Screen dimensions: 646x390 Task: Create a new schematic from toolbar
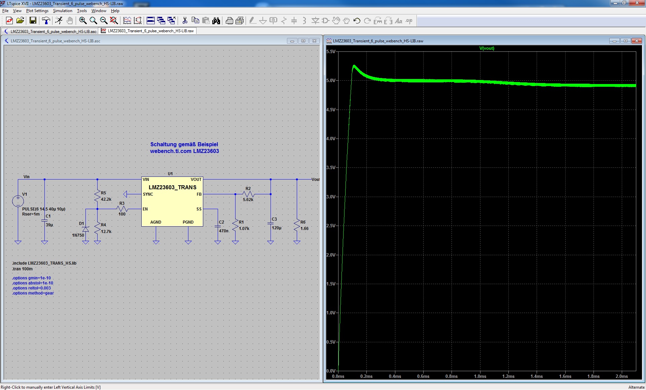click(x=9, y=21)
